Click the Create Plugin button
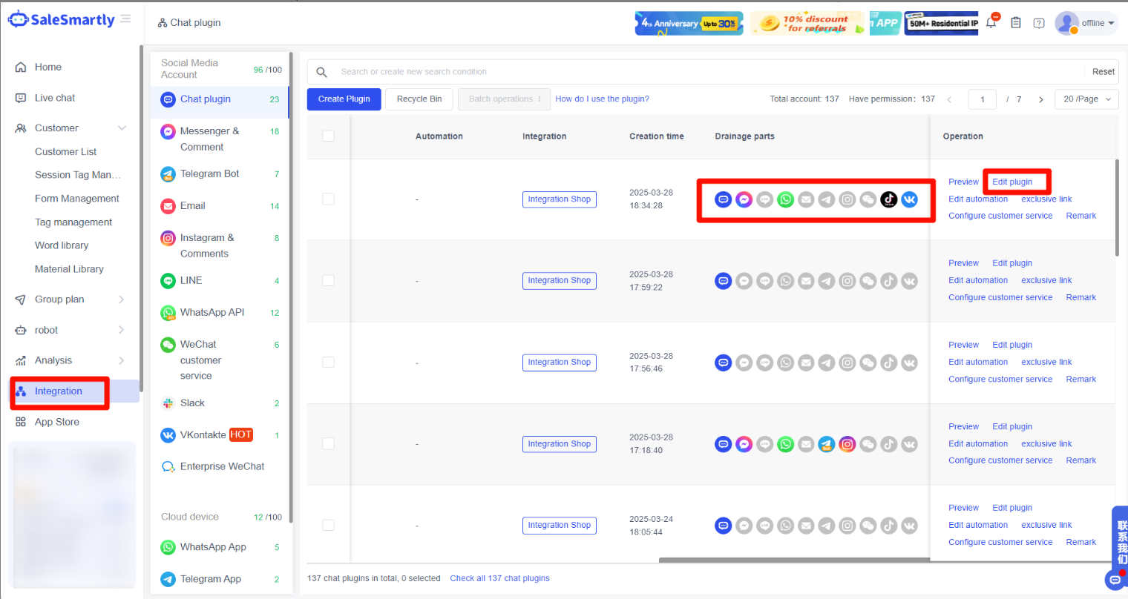The height and width of the screenshot is (599, 1128). pos(344,99)
